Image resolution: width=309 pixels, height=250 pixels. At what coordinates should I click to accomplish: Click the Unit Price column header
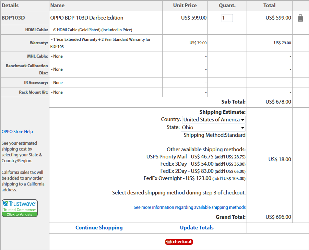[185, 5]
